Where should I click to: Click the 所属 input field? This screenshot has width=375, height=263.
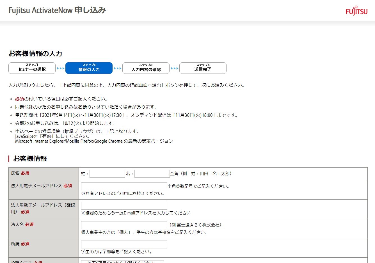[124, 244]
